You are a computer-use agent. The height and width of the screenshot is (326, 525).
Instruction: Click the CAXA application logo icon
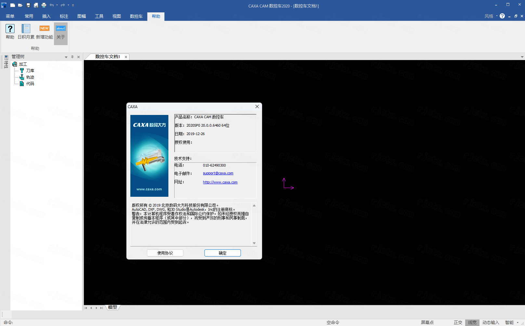[x=4, y=5]
